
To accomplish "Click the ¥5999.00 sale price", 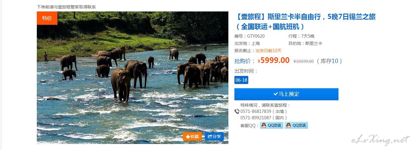I will tap(274, 61).
